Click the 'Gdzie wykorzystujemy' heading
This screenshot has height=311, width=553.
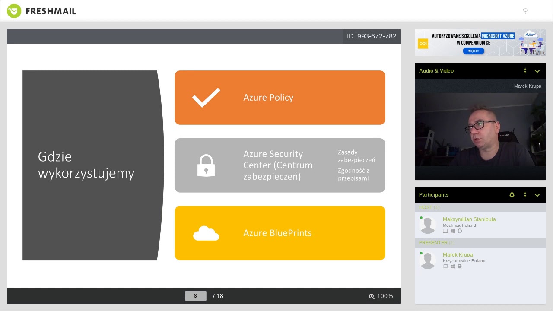coord(86,165)
